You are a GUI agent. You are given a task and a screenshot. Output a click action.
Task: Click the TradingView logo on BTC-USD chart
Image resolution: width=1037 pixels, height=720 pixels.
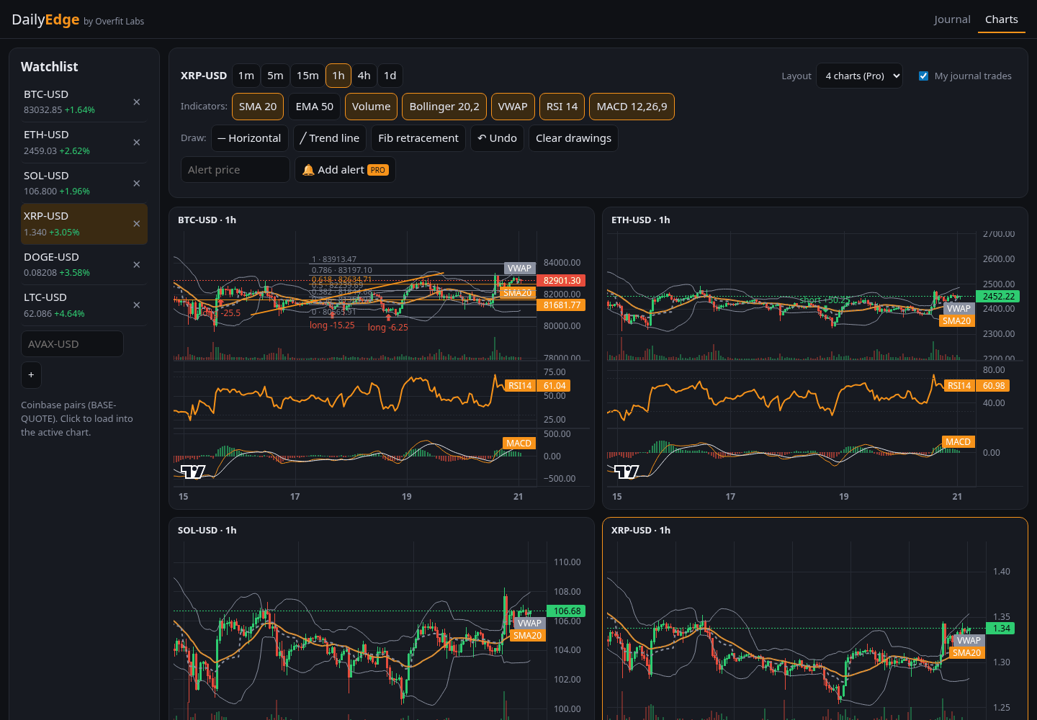tap(193, 472)
